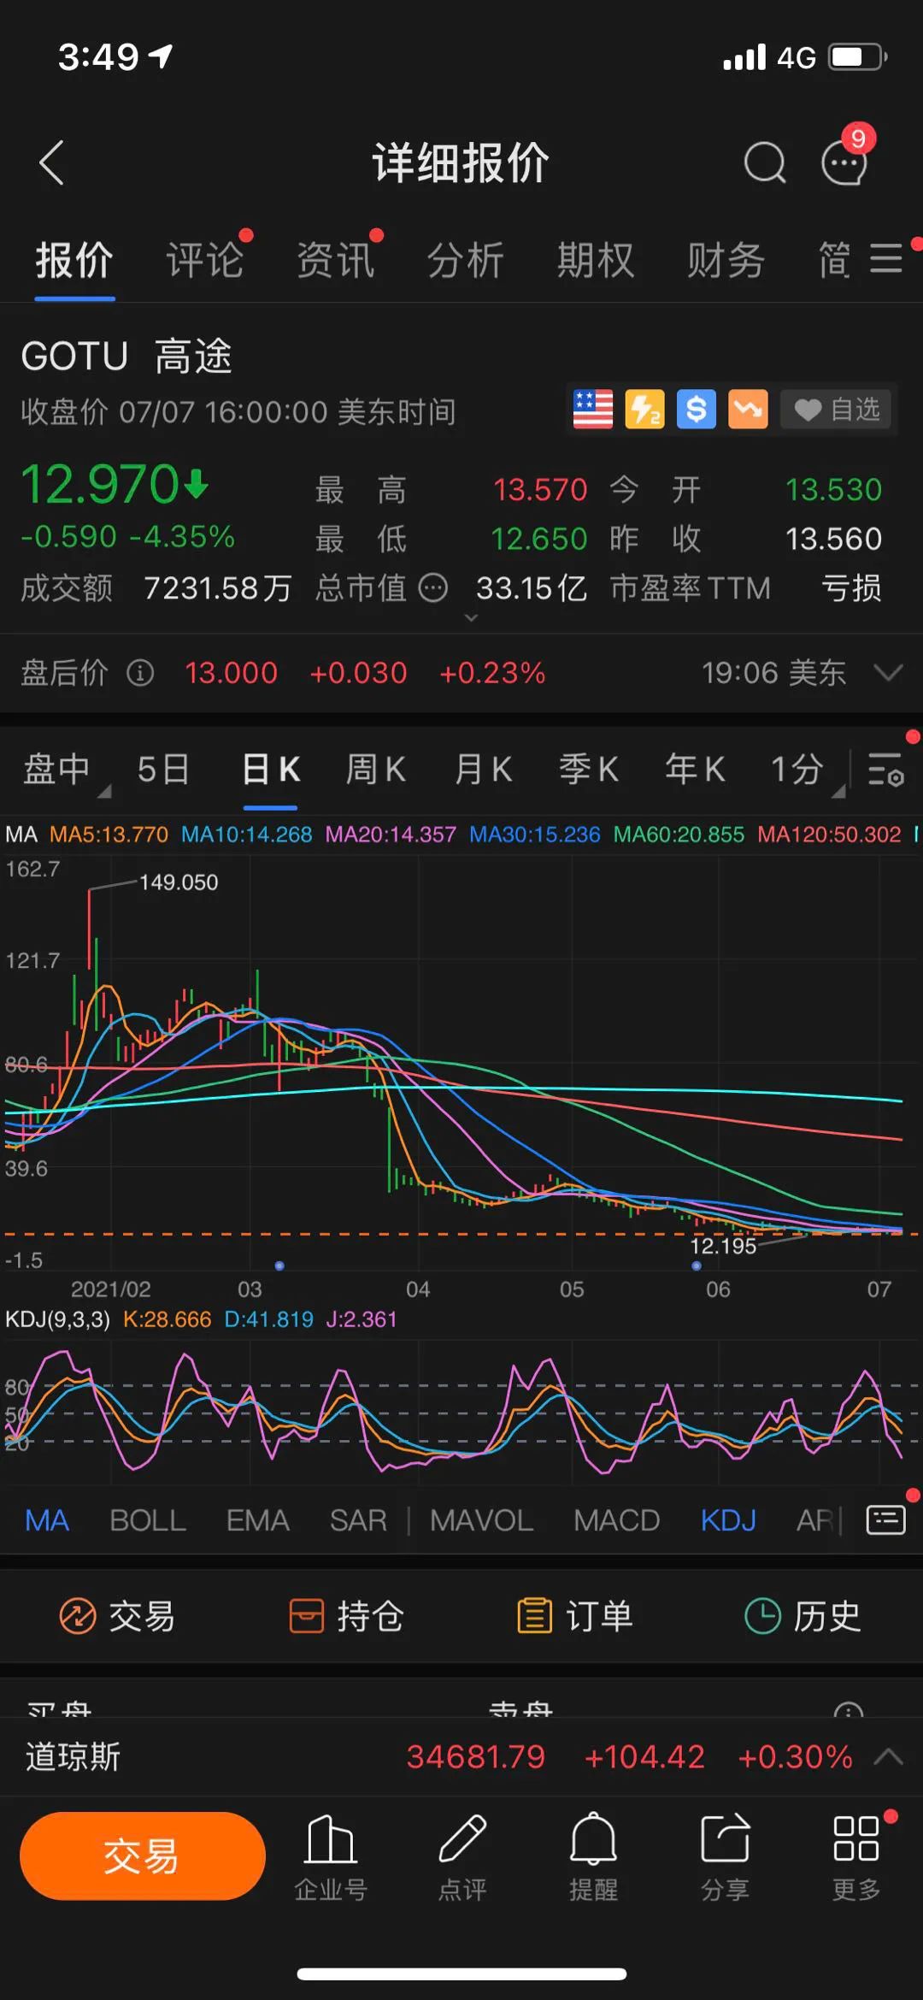Expand more quote details arrow
Viewport: 923px width, 2000px height.
471,617
